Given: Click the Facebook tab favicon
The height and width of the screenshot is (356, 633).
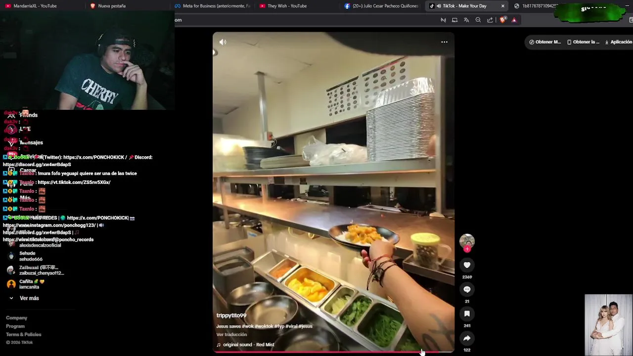Looking at the screenshot, I should pyautogui.click(x=347, y=6).
